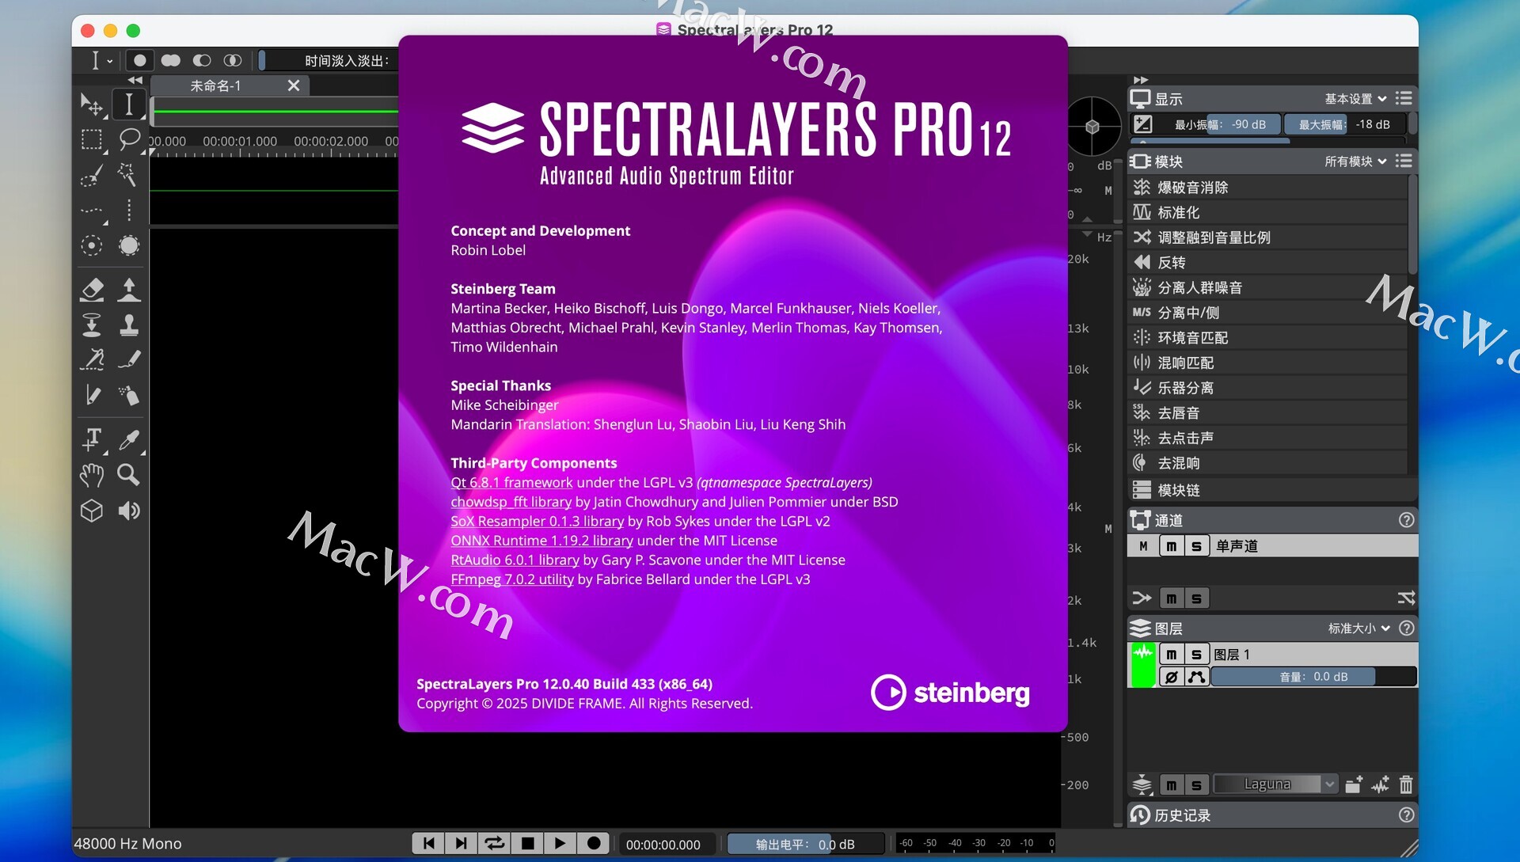Open the Qt 6.8.1 framework link
The image size is (1520, 862).
[x=511, y=483]
